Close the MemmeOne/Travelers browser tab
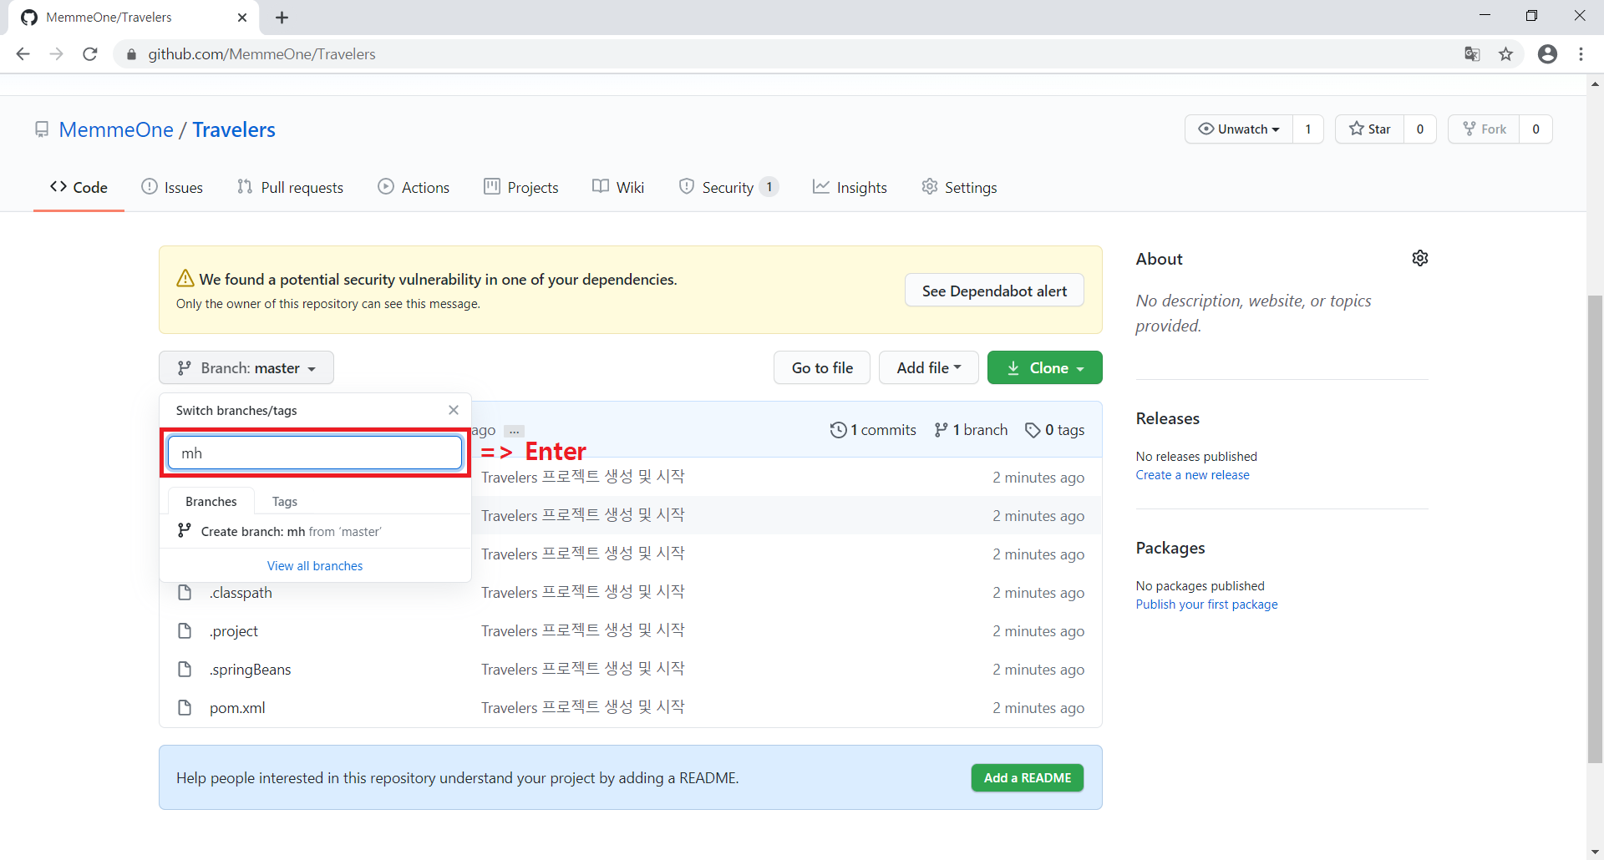This screenshot has height=860, width=1604. click(242, 18)
